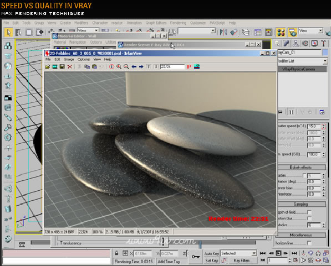Collapse the Sampling rollout
The width and height of the screenshot is (331, 266).
pyautogui.click(x=301, y=204)
